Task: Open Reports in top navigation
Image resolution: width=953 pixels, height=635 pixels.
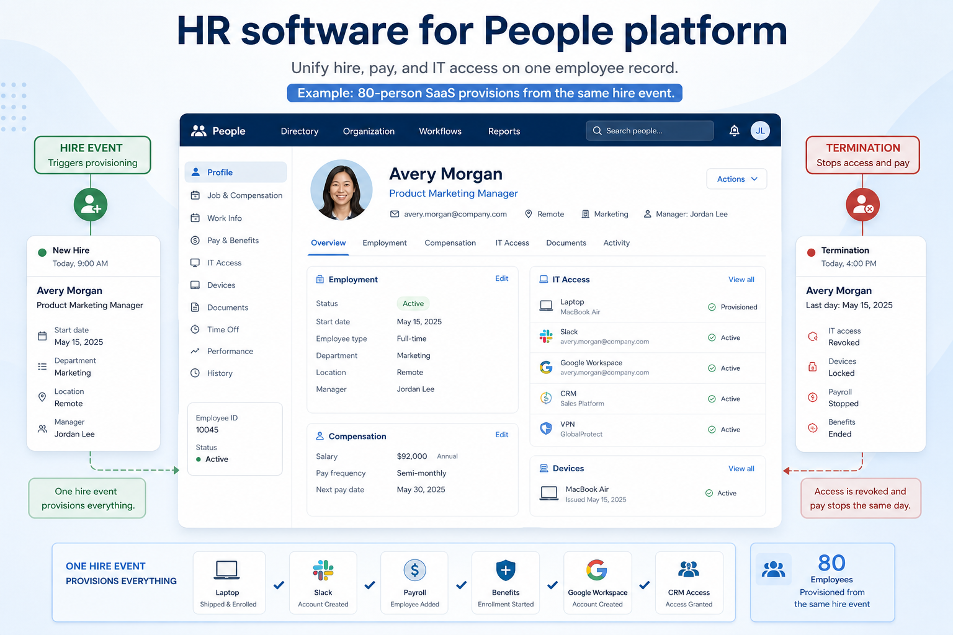Action: point(504,131)
